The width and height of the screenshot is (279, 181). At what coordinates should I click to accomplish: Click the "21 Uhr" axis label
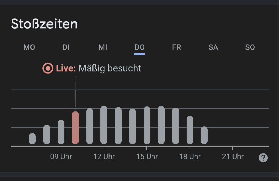[x=233, y=157]
